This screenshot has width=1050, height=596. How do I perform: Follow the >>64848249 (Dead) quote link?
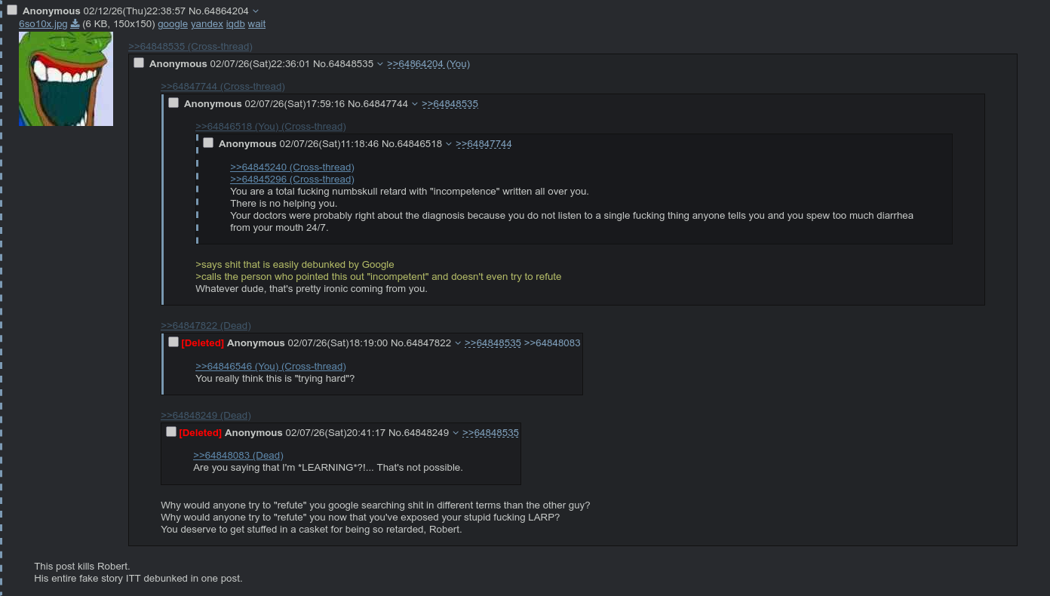click(206, 416)
